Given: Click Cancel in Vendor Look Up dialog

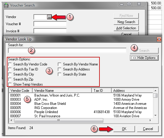Looking at the screenshot, I should tap(148, 129).
